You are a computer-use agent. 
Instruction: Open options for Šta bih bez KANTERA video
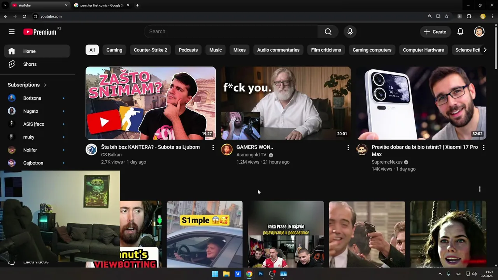pos(213,147)
